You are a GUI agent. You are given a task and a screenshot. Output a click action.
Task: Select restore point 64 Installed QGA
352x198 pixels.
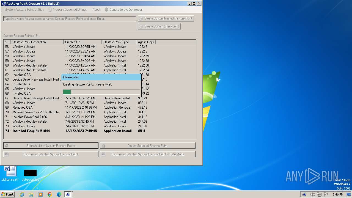click(x=32, y=84)
